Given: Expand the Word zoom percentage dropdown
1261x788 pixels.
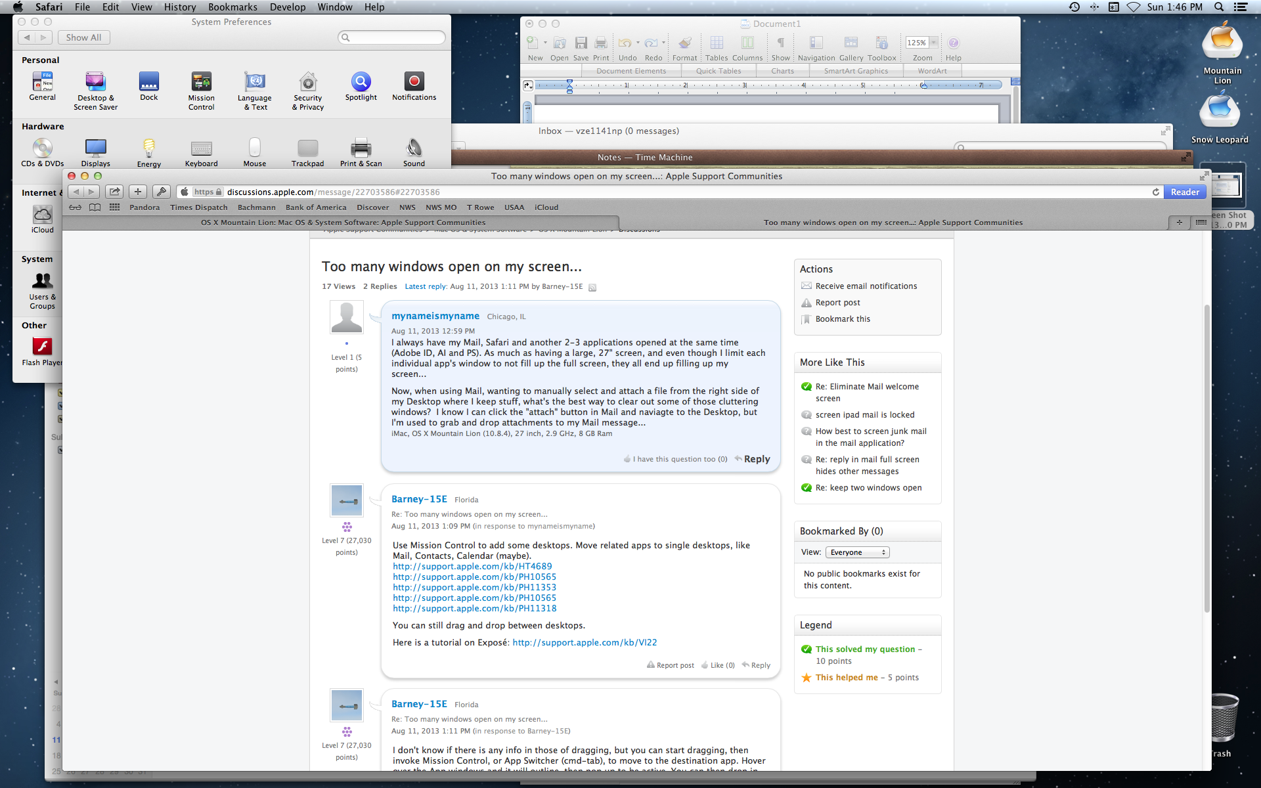Looking at the screenshot, I should coord(933,43).
